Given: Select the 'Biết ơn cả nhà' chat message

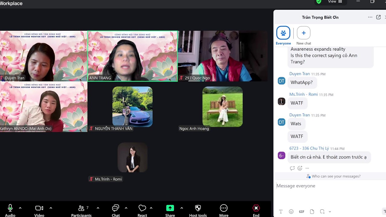Looking at the screenshot, I should tap(329, 157).
